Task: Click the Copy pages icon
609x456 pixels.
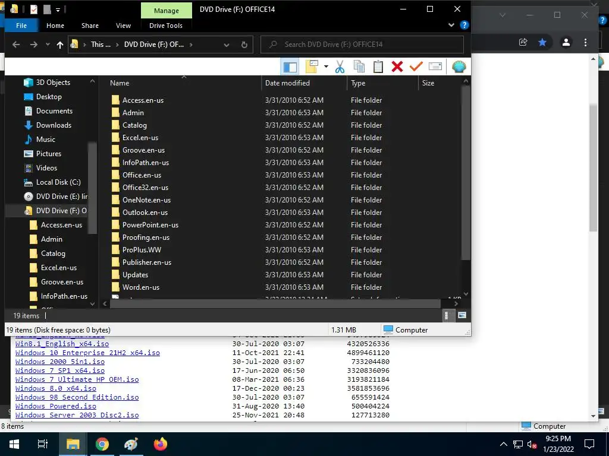Action: click(x=359, y=66)
